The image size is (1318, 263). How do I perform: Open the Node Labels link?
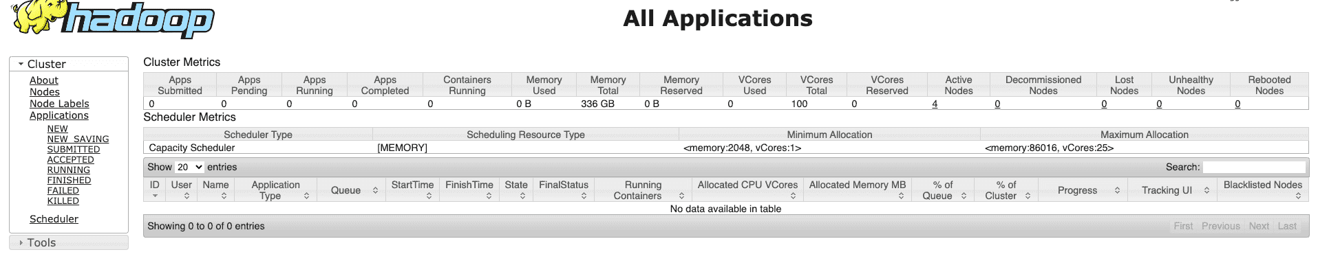pyautogui.click(x=59, y=104)
